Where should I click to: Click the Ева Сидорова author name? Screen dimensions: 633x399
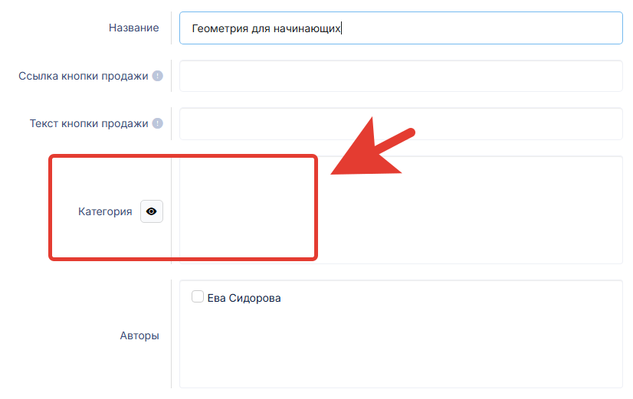tap(244, 298)
